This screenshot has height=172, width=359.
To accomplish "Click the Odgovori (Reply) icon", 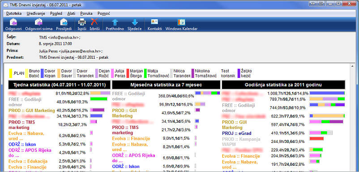I will 13,22.
